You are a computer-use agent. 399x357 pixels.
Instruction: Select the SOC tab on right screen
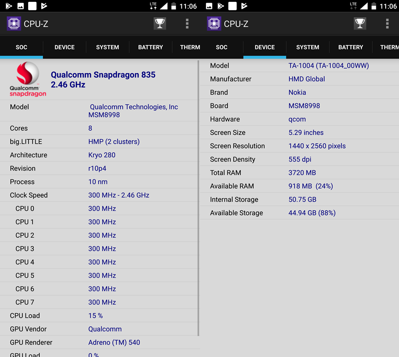pos(222,47)
